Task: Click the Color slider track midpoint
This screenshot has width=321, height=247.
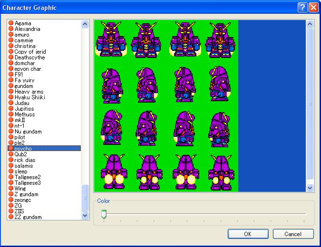Action: [x=204, y=214]
